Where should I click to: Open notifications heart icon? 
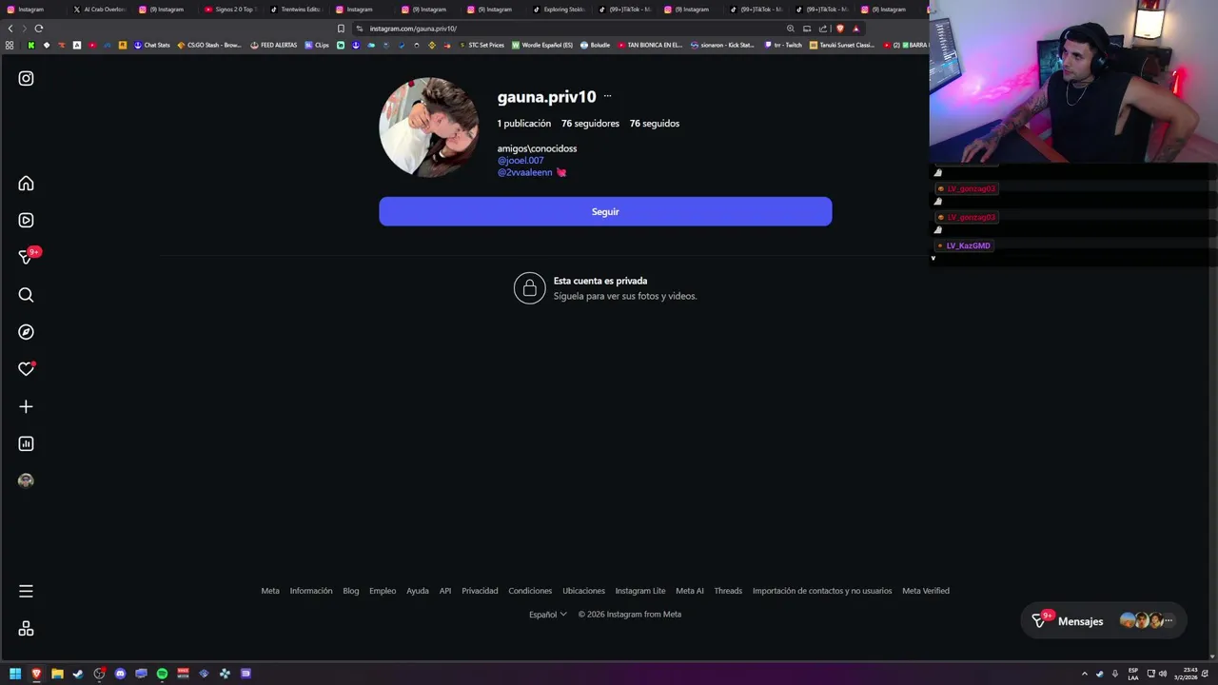click(26, 369)
